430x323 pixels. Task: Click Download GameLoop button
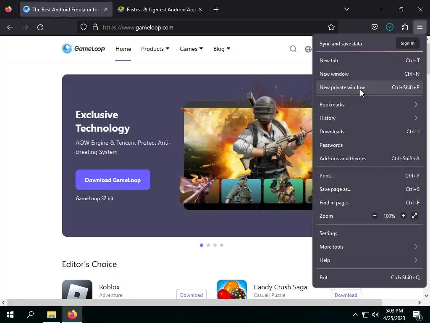coord(113,180)
